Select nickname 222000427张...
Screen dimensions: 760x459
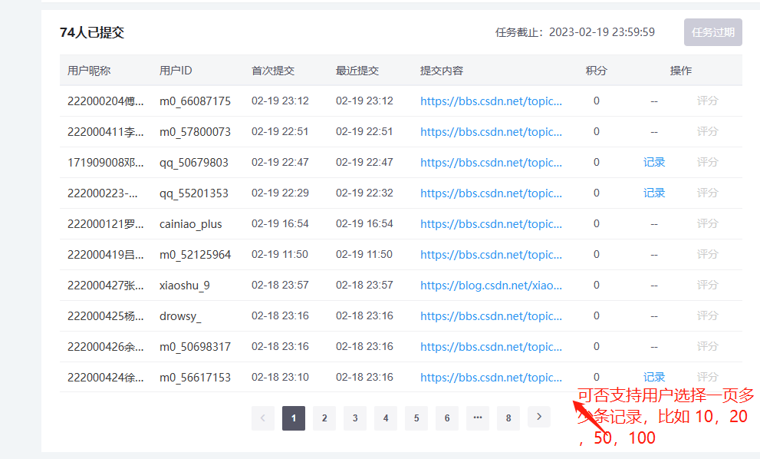point(106,286)
